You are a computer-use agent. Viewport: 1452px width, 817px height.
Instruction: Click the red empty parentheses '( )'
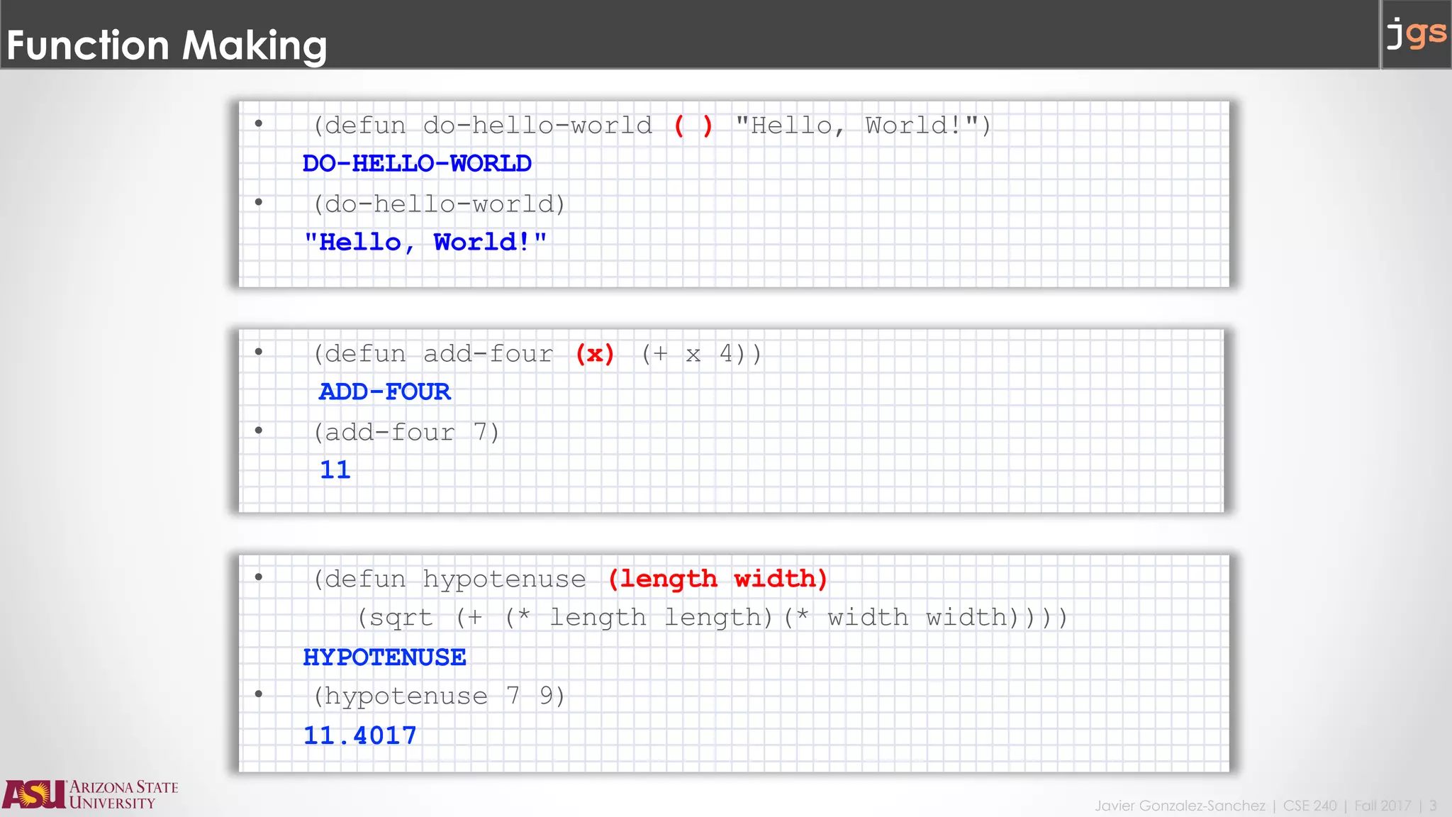[x=693, y=126]
